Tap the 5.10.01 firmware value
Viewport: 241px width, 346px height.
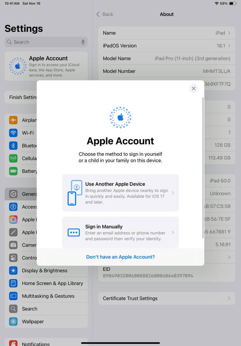pos(223,244)
